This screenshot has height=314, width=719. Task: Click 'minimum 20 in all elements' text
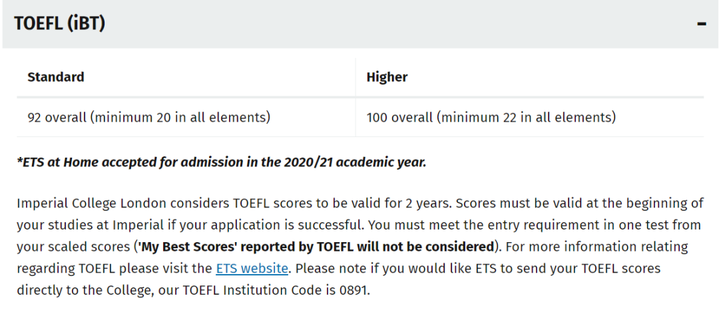coord(180,117)
